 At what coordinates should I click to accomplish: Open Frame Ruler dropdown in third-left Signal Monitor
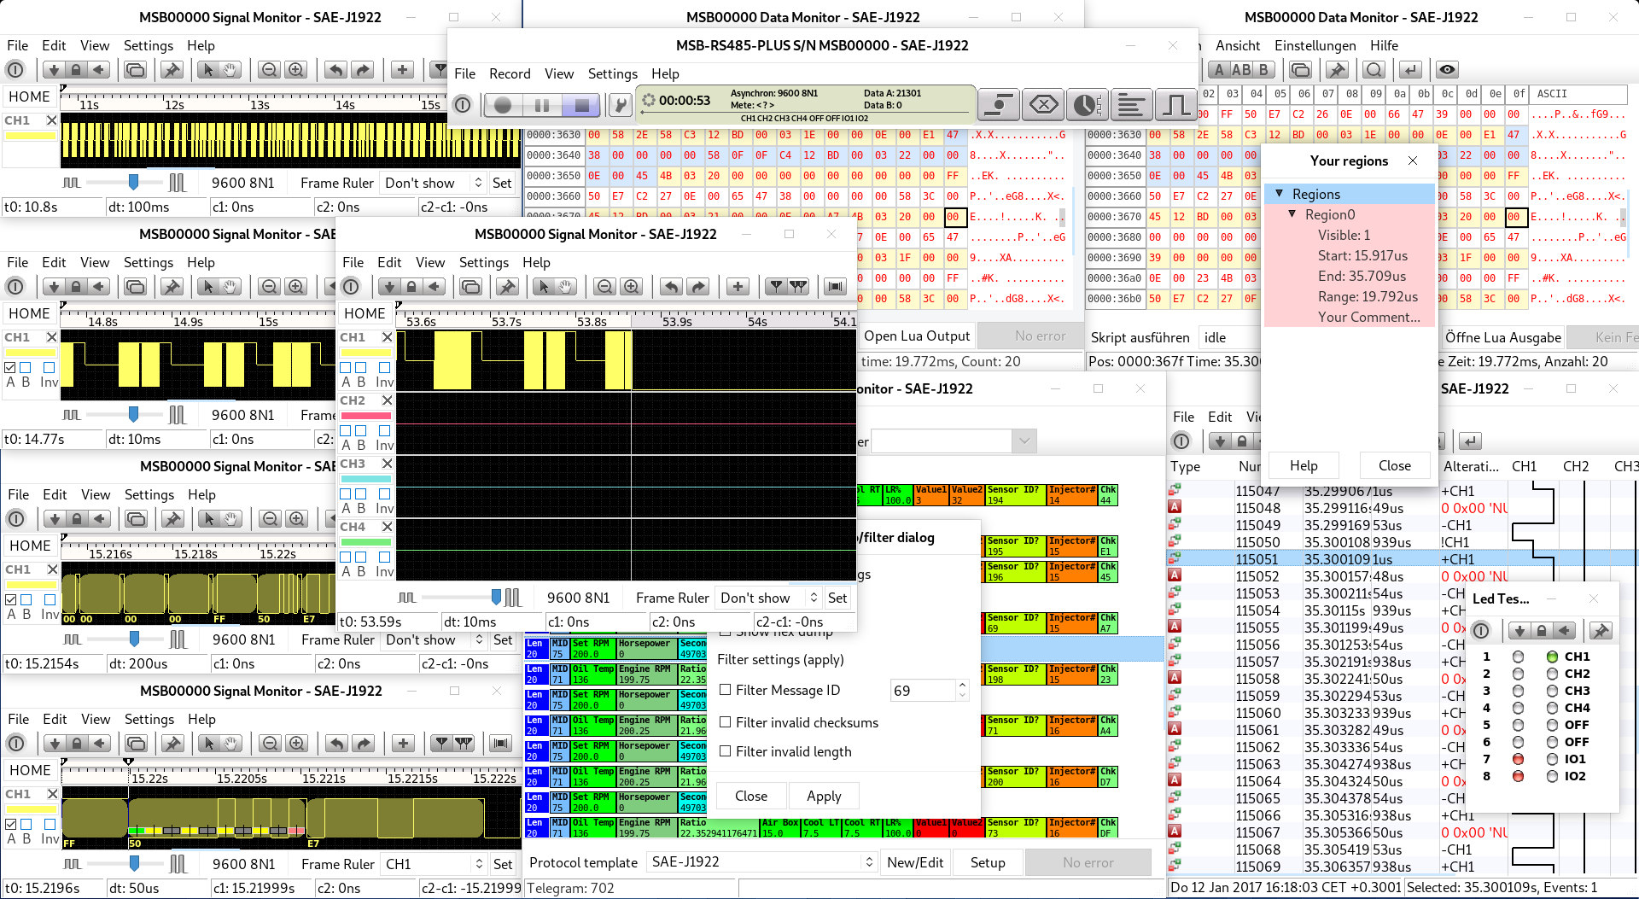[x=433, y=639]
